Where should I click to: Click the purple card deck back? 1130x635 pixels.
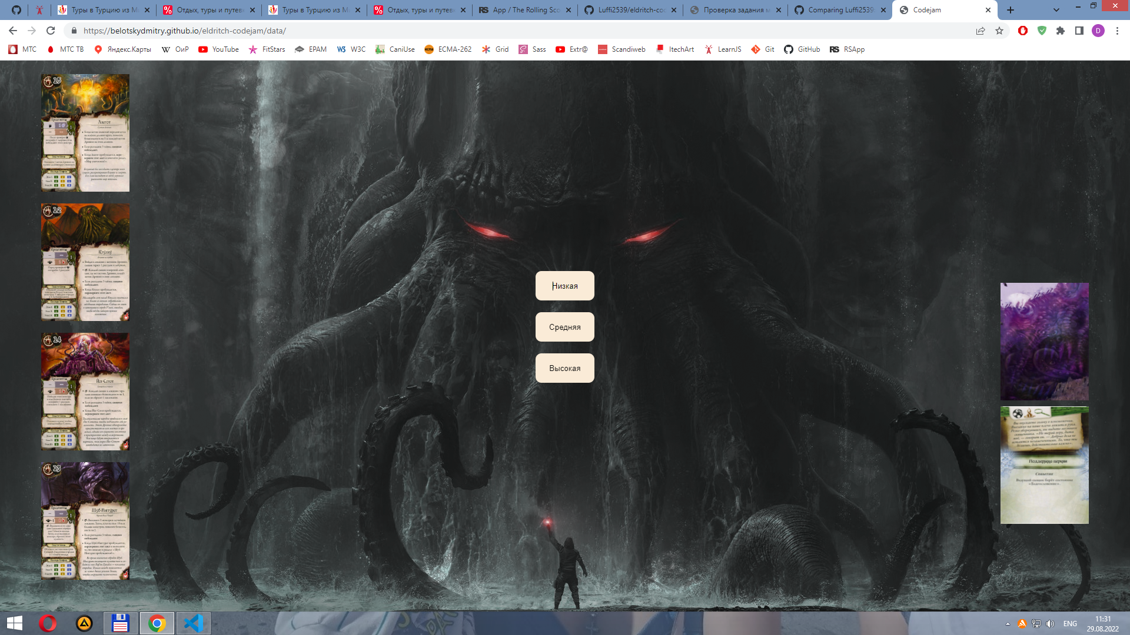tap(1044, 342)
